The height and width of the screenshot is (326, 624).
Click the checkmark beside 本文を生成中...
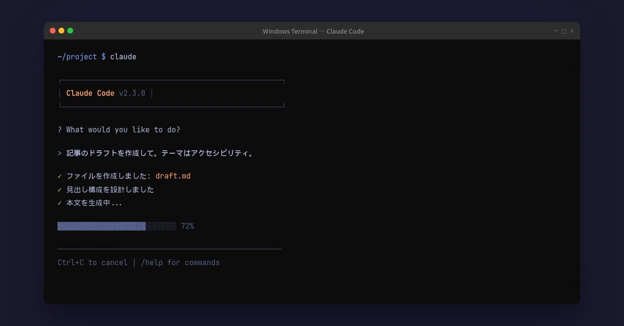tap(60, 203)
